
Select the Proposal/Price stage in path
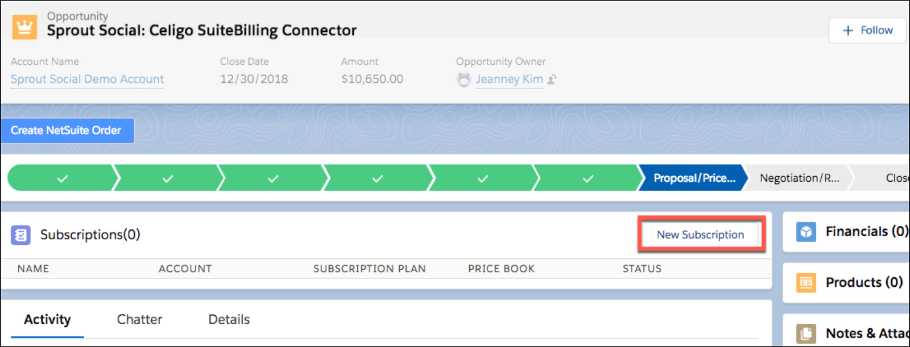pos(694,178)
